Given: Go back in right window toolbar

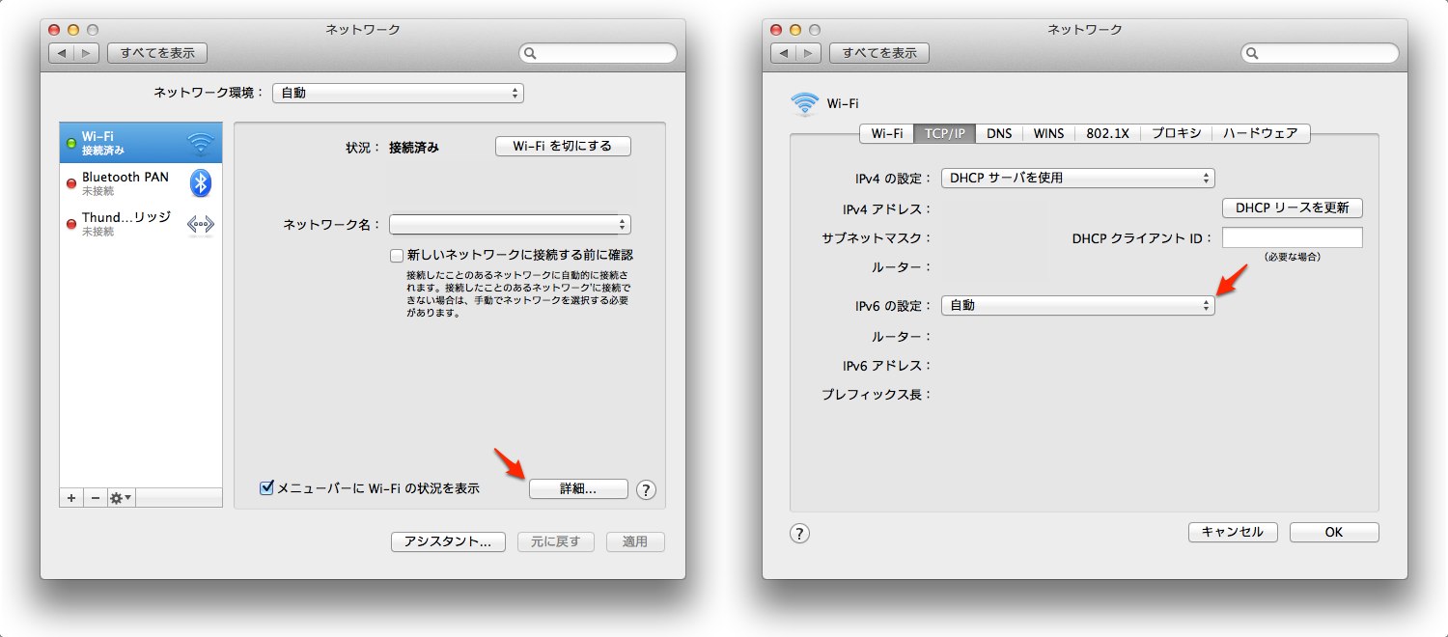Looking at the screenshot, I should 784,53.
